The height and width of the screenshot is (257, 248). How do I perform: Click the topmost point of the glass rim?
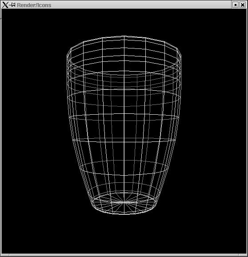[124, 36]
